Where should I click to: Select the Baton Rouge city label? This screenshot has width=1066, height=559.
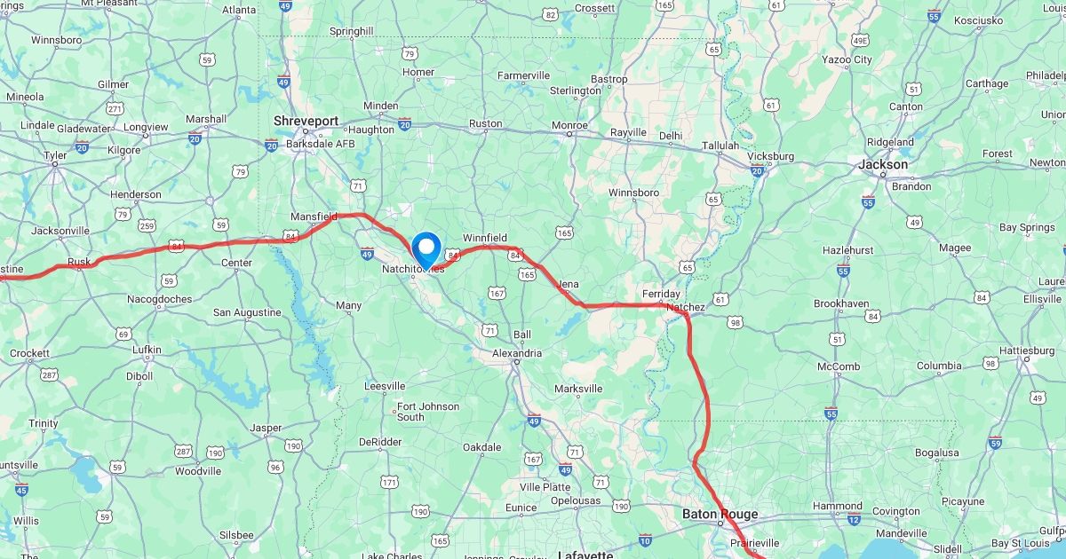coord(720,514)
